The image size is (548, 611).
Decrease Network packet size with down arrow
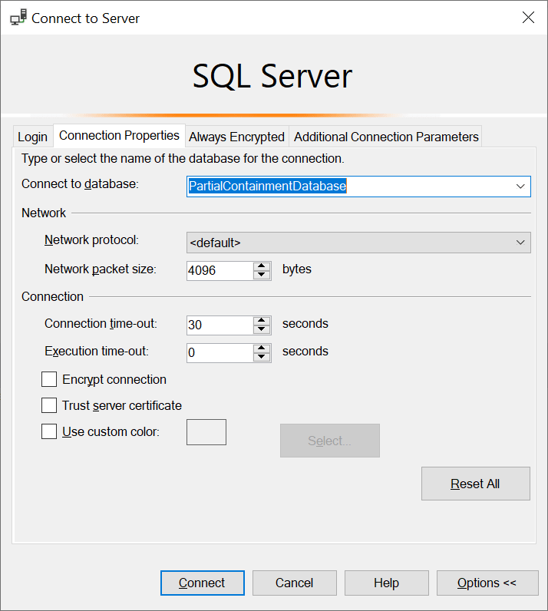[x=262, y=275]
